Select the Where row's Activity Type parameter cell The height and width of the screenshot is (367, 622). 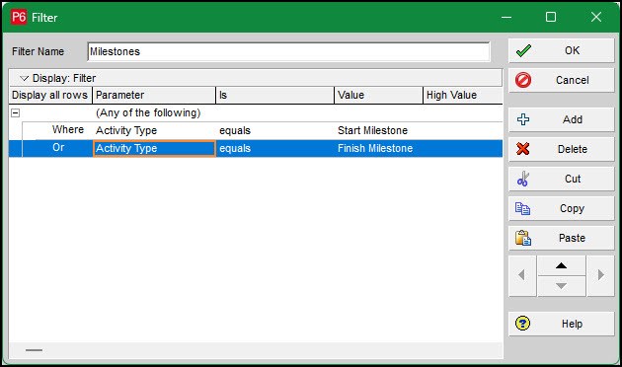point(154,130)
